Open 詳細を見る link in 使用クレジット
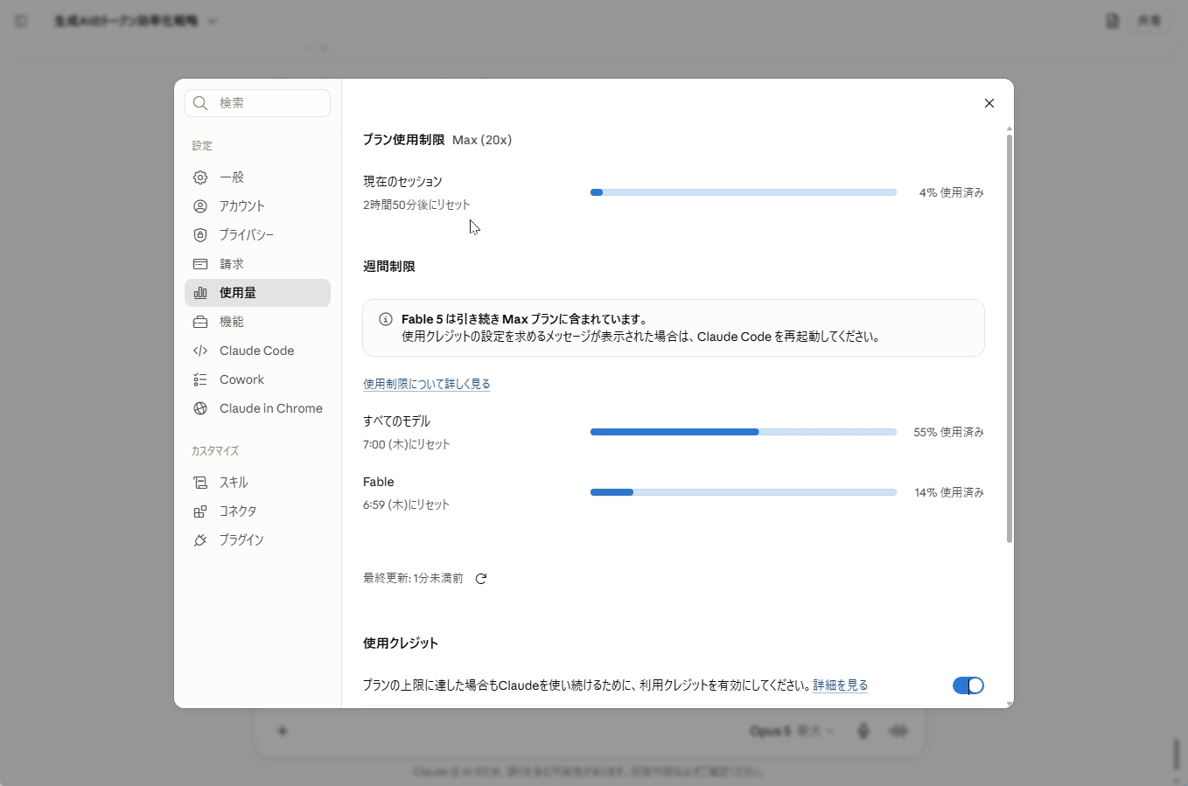Screen dimensions: 1188x786 click(841, 685)
